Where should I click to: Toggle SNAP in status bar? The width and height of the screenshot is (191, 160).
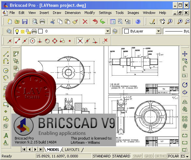(x=137, y=156)
